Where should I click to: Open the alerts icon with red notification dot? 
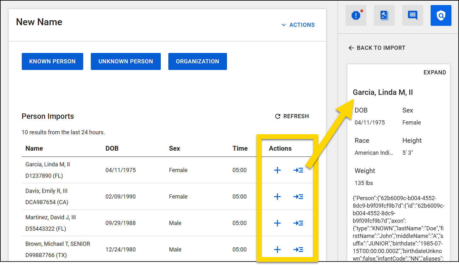pos(356,15)
